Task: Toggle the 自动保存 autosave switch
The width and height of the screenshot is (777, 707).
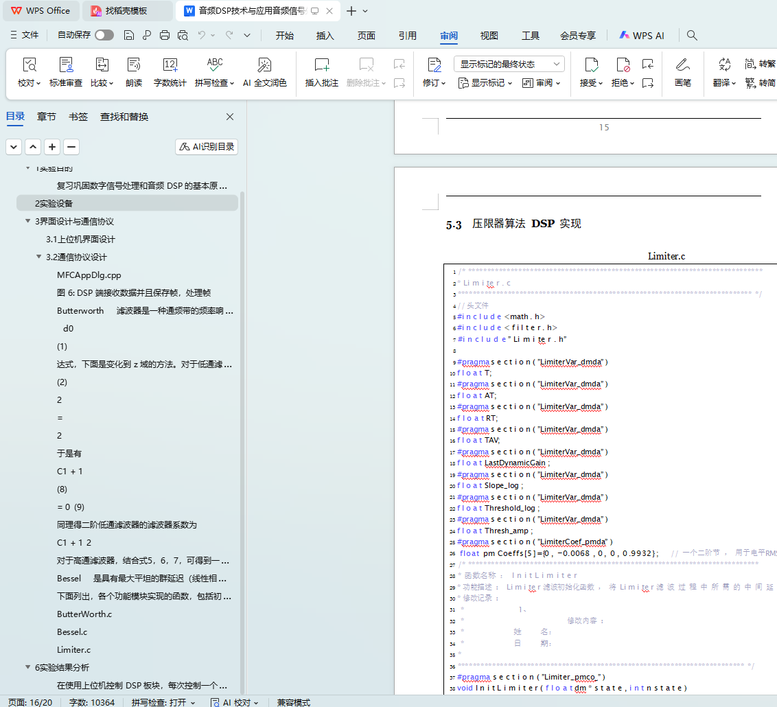Action: pos(104,35)
